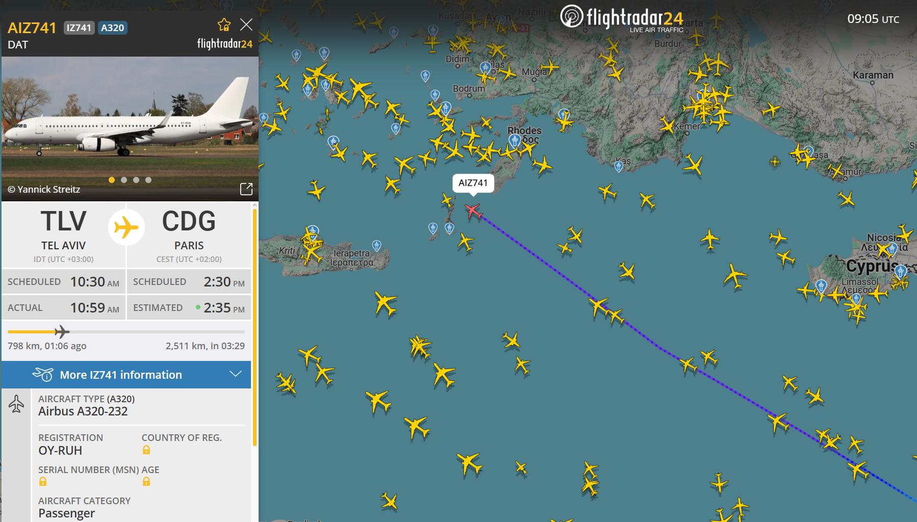This screenshot has width=917, height=522.
Task: Open the flightradar24 logo link on map
Action: [x=622, y=18]
